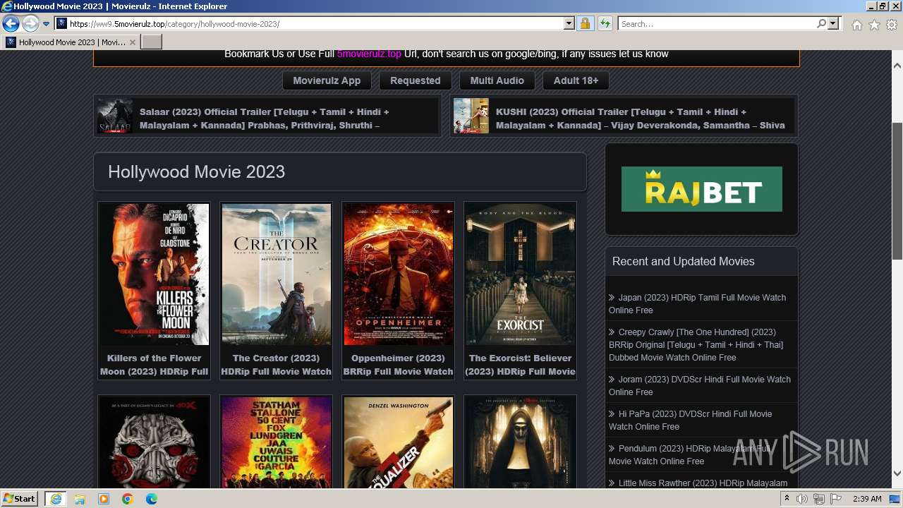Open The Creator movie poster
This screenshot has width=903, height=508.
pos(277,274)
